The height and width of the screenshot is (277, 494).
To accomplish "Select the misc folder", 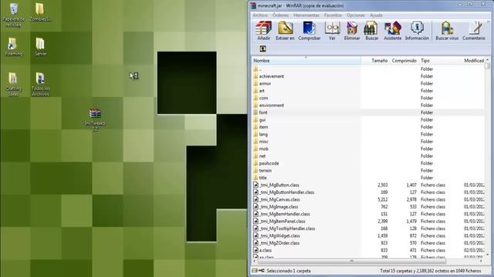I will 368,142.
